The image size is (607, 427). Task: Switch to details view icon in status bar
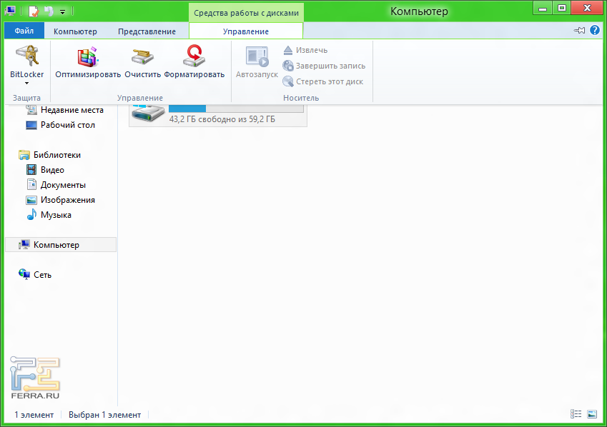click(x=576, y=414)
